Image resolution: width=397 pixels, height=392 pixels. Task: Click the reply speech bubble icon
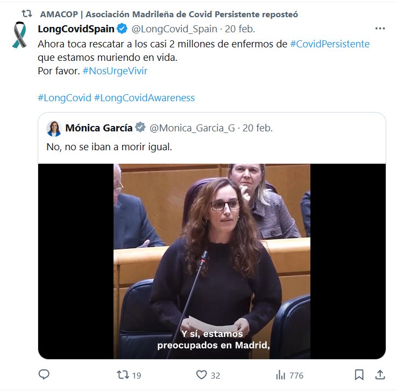tap(44, 375)
